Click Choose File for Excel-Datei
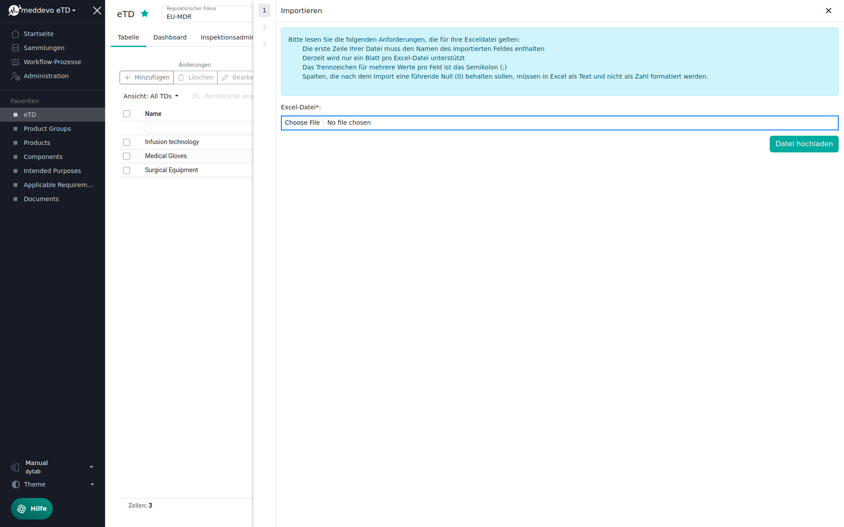Viewport: 844px width, 527px height. [x=302, y=123]
